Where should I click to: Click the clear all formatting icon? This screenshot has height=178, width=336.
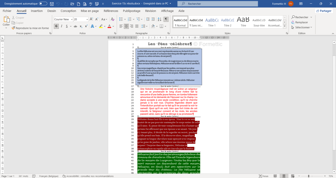[113, 19]
